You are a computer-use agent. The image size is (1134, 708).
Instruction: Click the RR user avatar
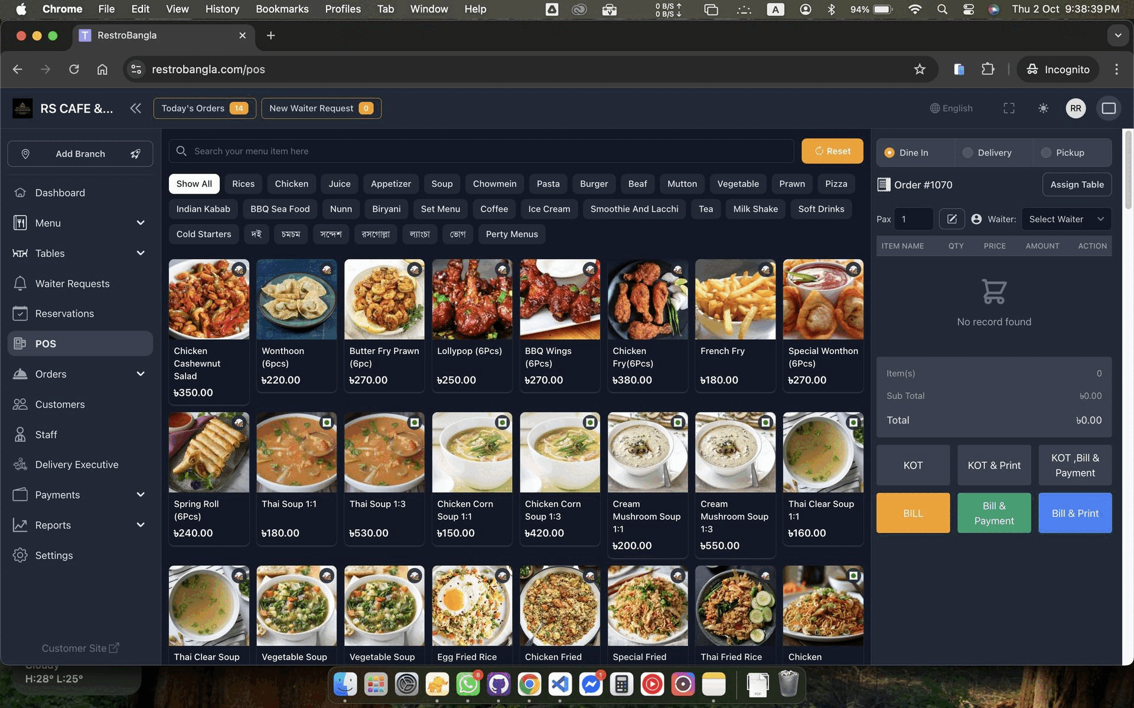click(1075, 108)
